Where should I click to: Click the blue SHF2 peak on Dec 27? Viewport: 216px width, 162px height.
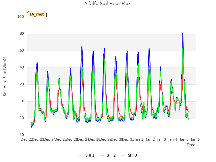[x=82, y=46]
